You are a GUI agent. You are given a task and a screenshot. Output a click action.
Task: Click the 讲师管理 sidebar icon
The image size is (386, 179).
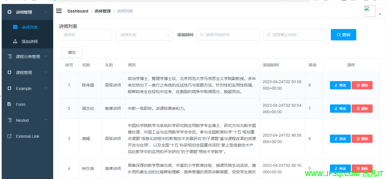pyautogui.click(x=9, y=12)
